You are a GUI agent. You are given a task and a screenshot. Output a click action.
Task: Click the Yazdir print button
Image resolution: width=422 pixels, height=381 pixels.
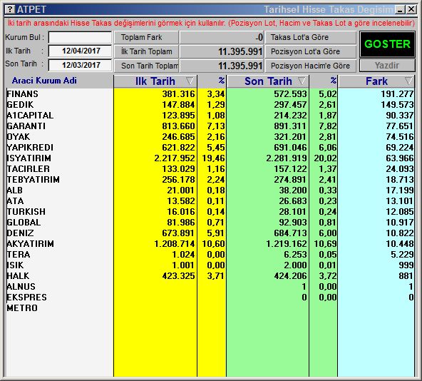point(387,65)
